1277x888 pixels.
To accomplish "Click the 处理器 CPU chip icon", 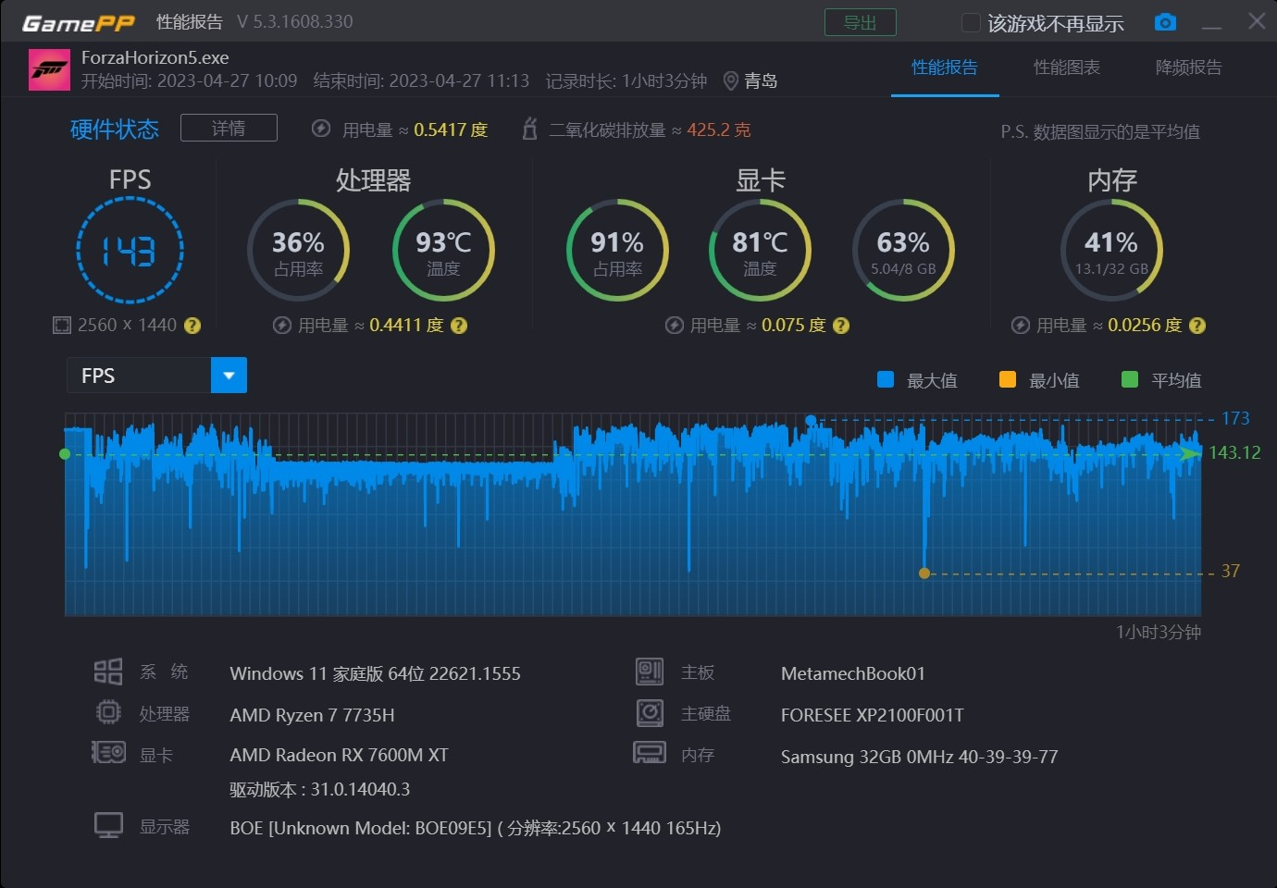I will click(108, 712).
